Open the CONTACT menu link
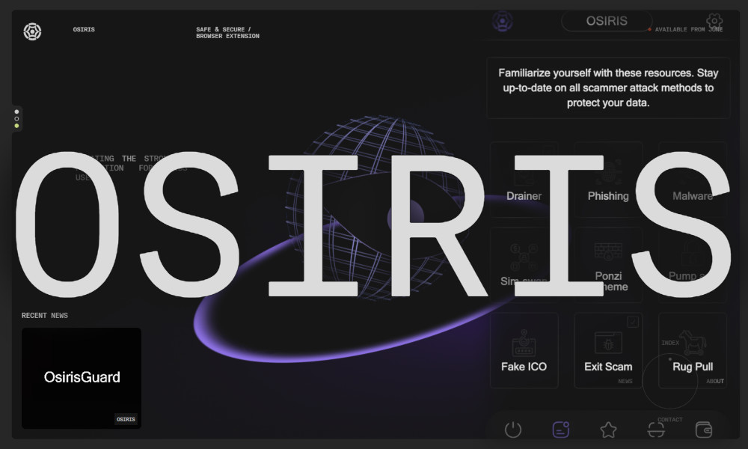The image size is (748, 449). tap(669, 420)
